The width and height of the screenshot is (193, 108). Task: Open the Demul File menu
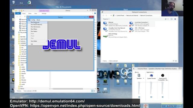29,20
